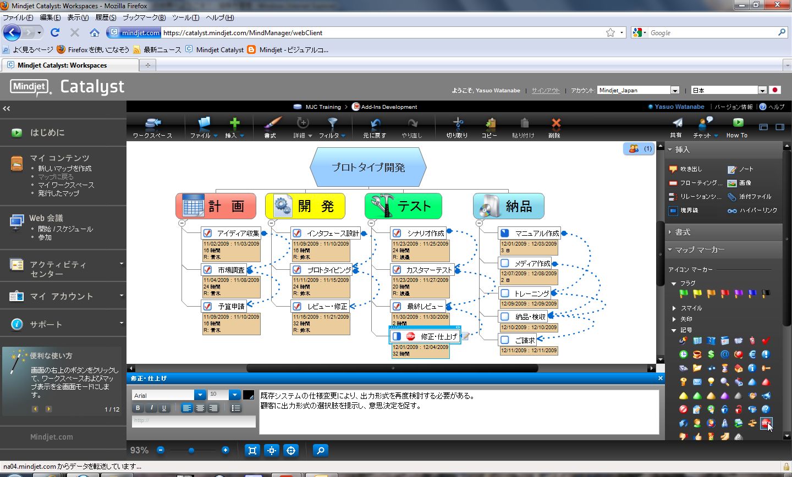Click the サインアウト link
The image size is (792, 477).
click(546, 91)
